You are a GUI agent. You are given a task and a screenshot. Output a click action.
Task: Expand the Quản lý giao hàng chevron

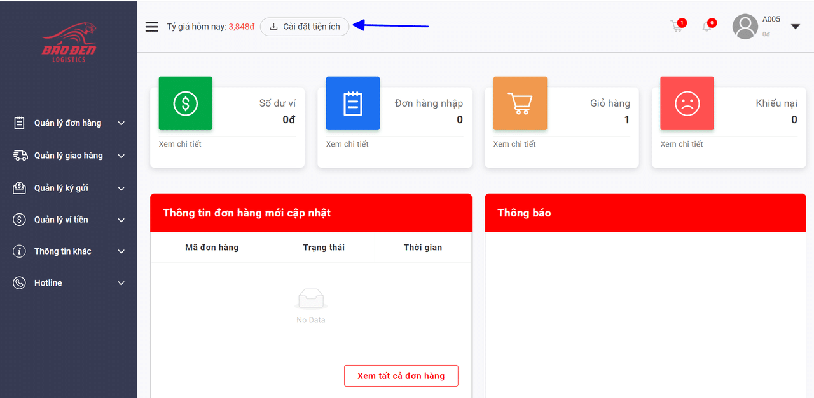121,156
